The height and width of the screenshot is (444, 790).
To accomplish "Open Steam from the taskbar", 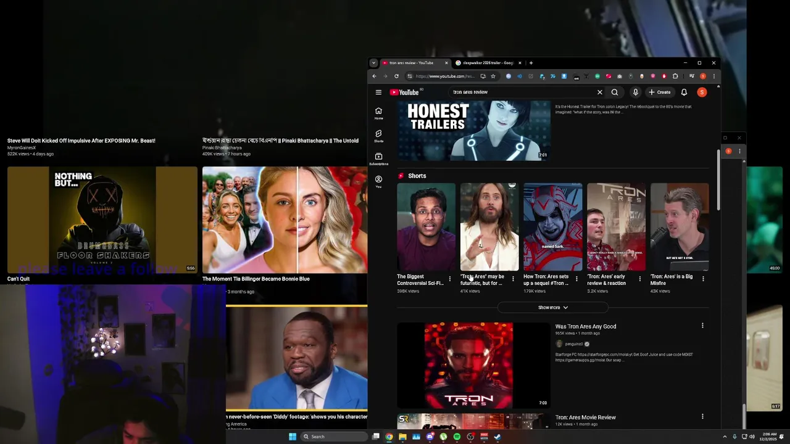I will click(497, 437).
